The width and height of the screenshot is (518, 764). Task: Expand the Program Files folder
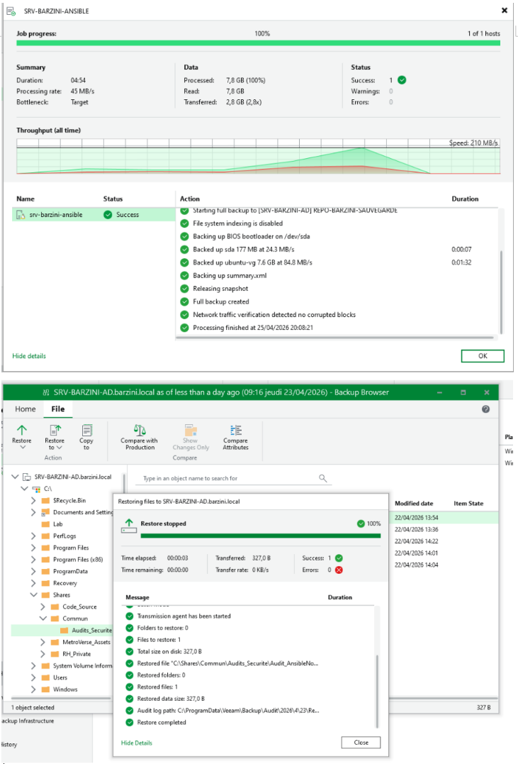click(x=33, y=548)
